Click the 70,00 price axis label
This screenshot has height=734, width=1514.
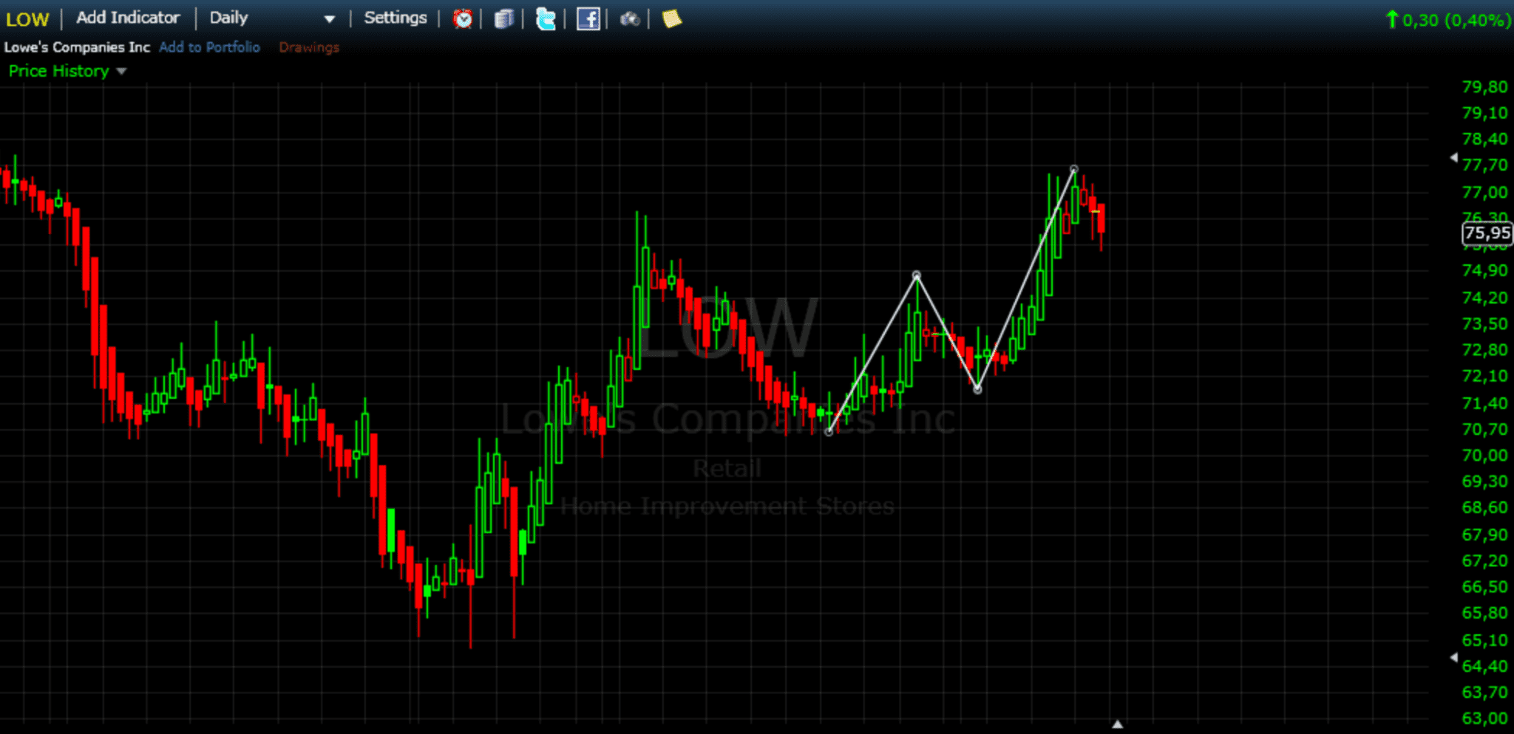pyautogui.click(x=1484, y=456)
